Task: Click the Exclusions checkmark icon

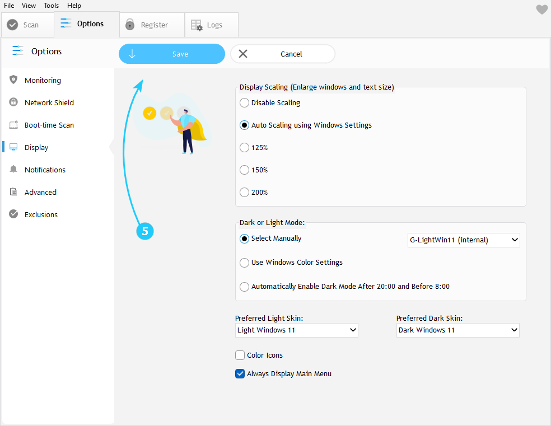Action: (x=13, y=214)
